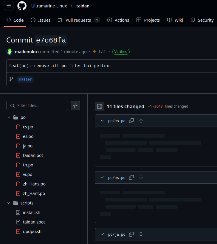217x244 pixels.
Task: Jump to vi.po in the file tree
Action: point(28,174)
